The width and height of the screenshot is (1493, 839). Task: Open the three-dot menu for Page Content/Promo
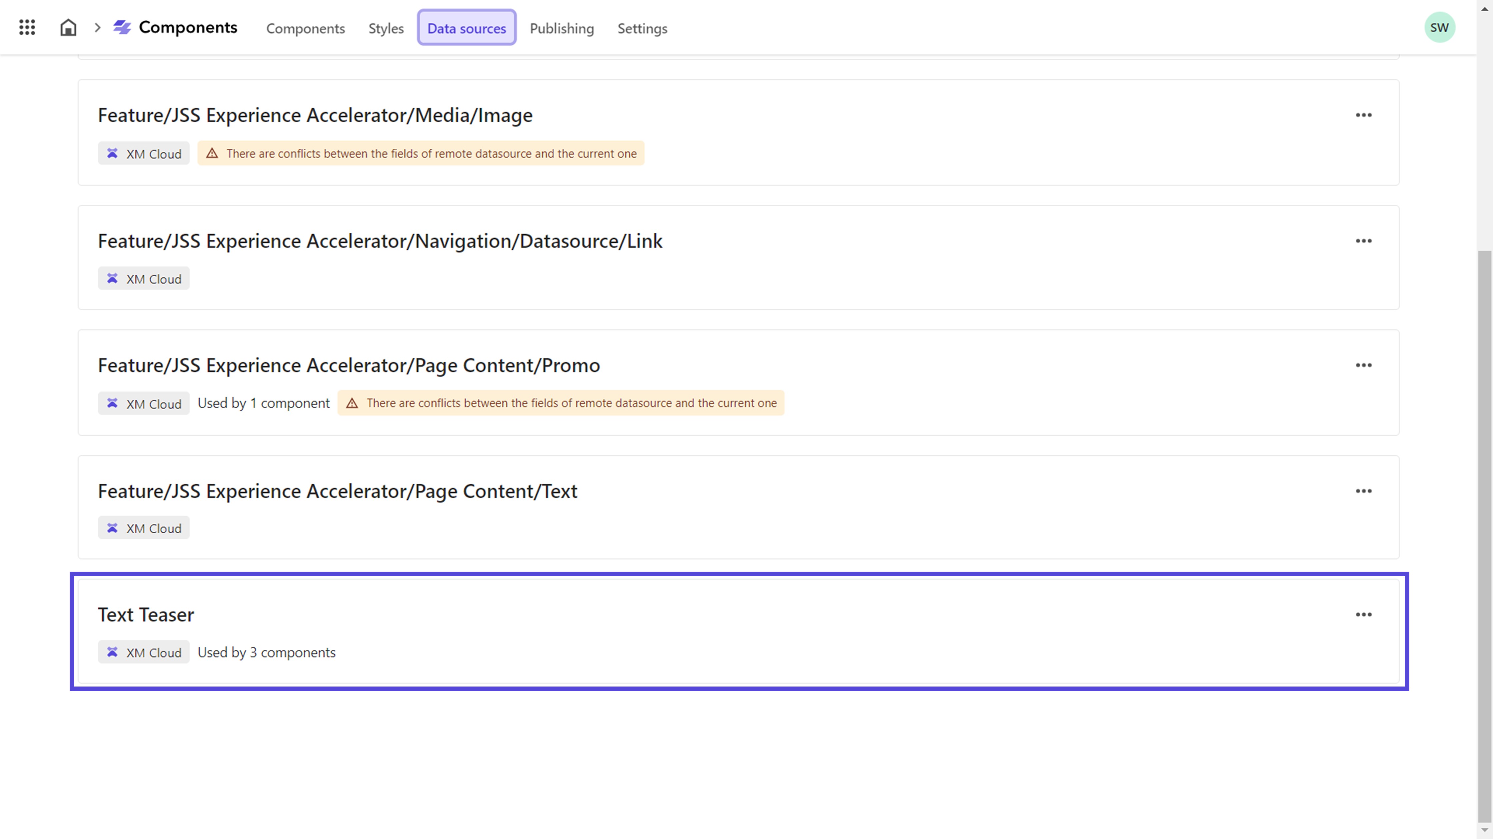[1363, 365]
